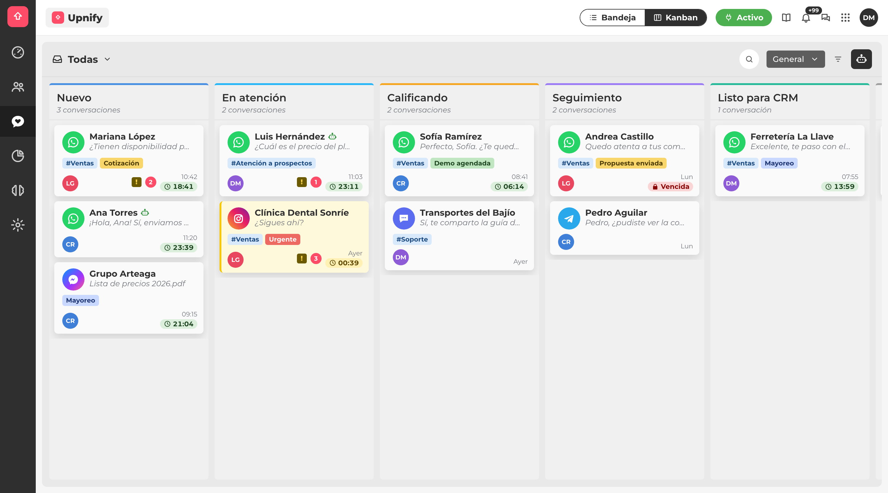The height and width of the screenshot is (493, 888).
Task: Open the settings gear icon in sidebar
Action: 18,225
